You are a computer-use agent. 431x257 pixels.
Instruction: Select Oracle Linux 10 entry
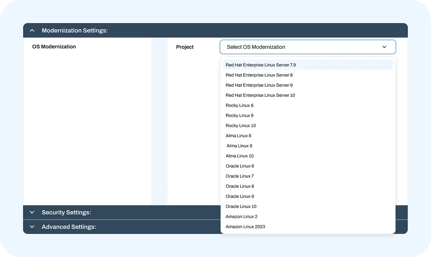(308, 206)
